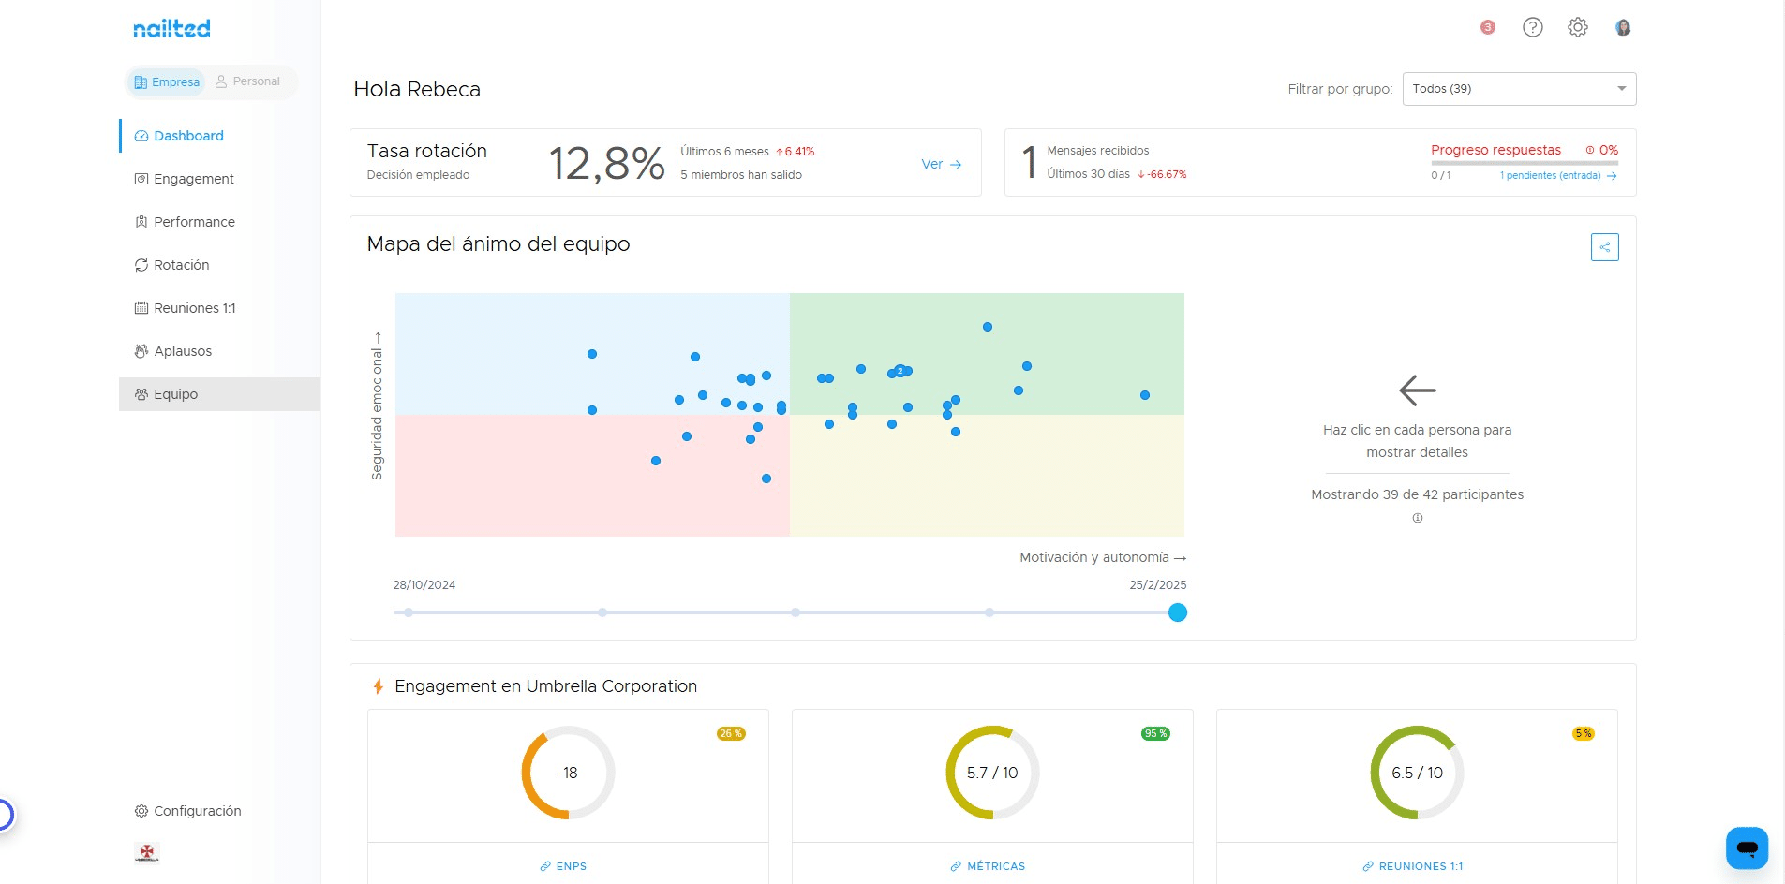Open the ENPS link
Screen dimensions: 1785x884
click(x=563, y=866)
